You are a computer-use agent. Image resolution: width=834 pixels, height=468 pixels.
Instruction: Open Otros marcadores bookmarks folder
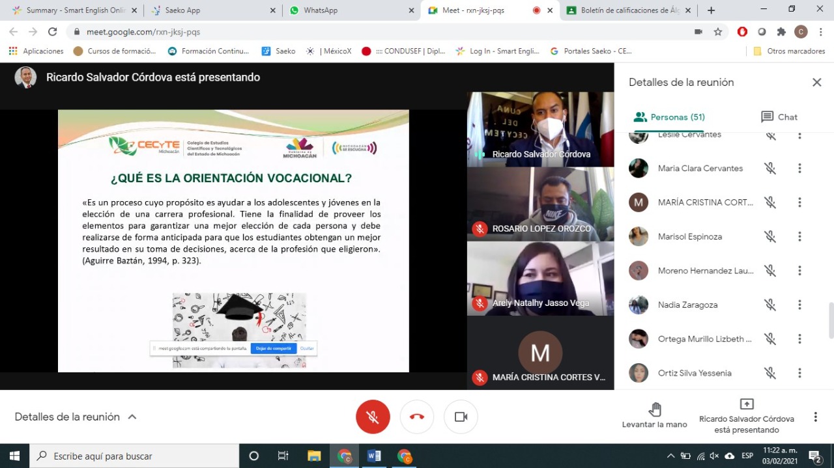click(789, 51)
